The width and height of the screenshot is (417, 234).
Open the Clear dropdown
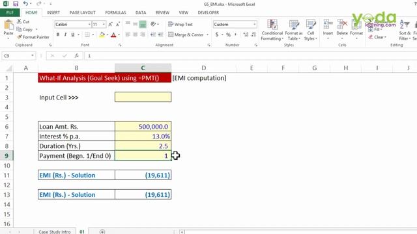click(377, 37)
